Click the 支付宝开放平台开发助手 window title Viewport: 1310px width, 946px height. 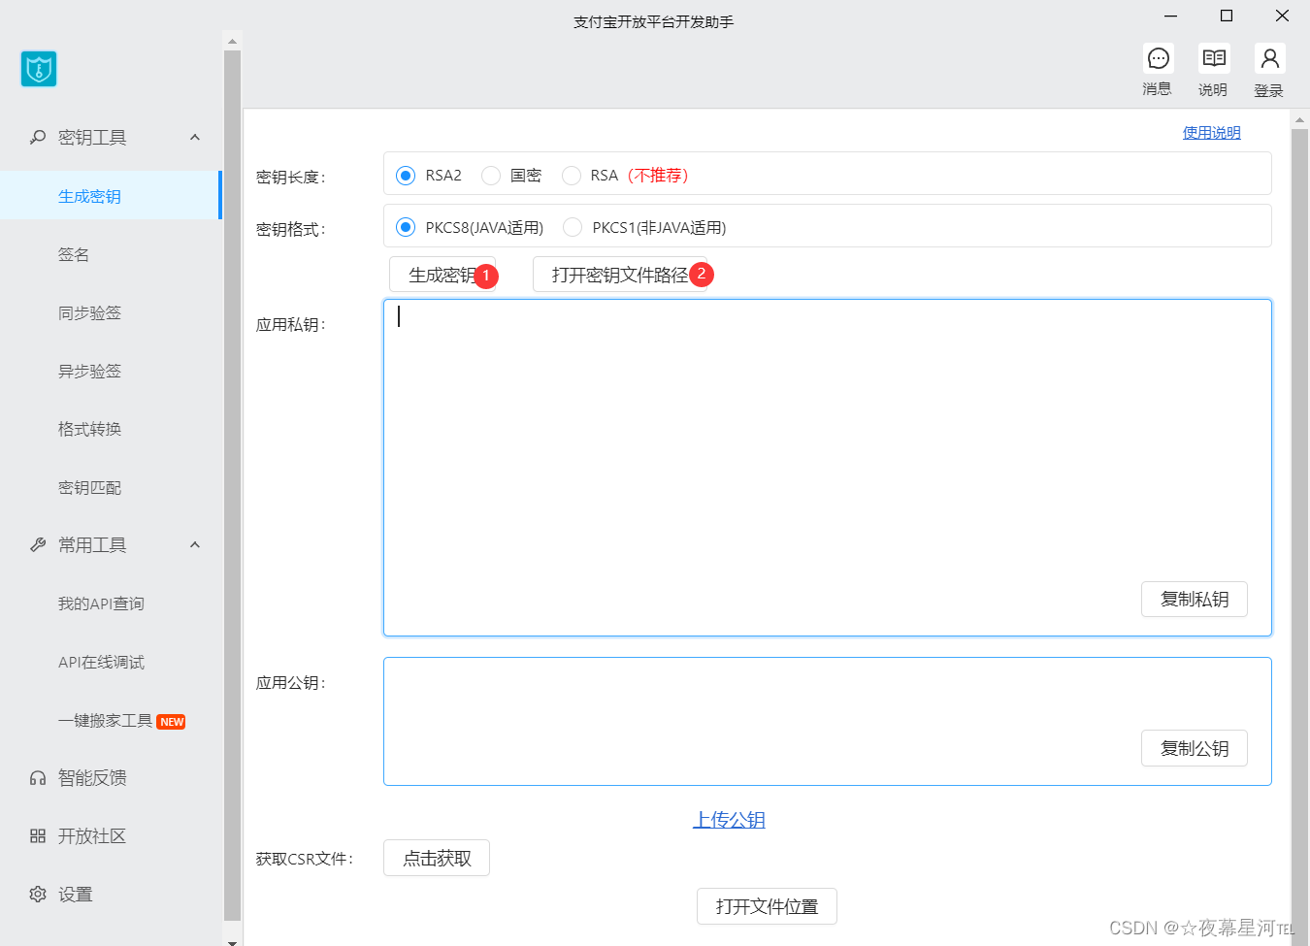[654, 21]
